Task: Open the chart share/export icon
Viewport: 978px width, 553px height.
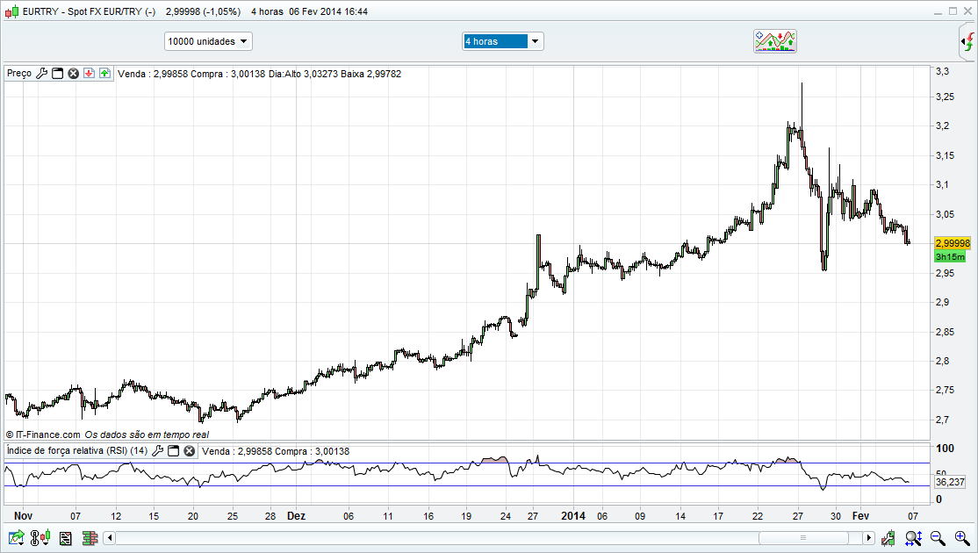Action: [x=17, y=537]
